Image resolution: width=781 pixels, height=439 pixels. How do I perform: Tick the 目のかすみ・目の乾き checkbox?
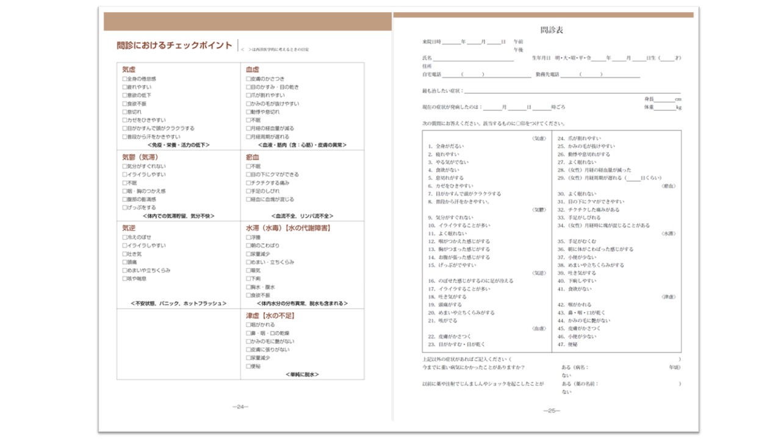pyautogui.click(x=248, y=87)
